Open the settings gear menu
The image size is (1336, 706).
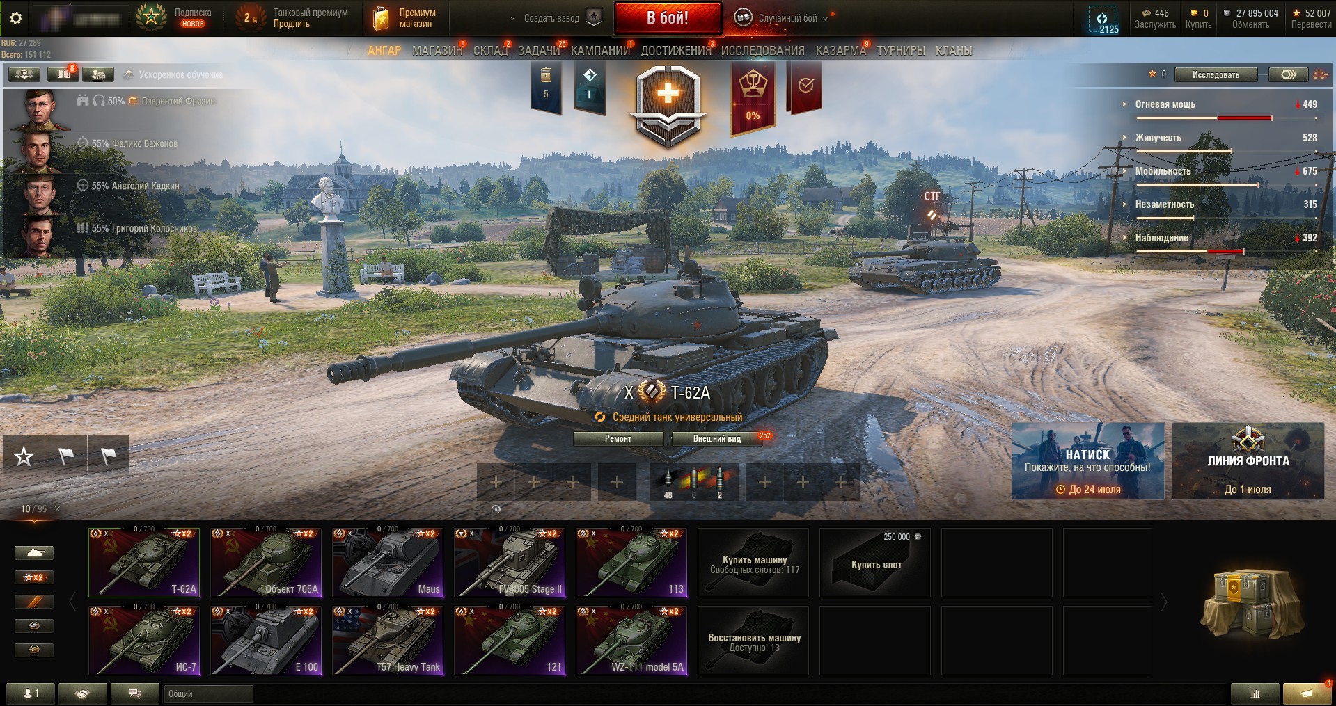16,18
